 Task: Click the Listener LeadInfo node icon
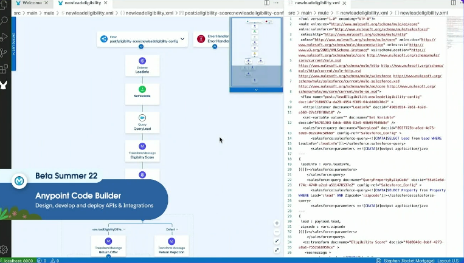click(142, 61)
